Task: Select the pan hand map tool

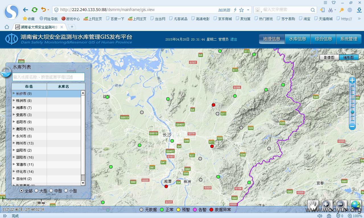Action: click(313, 205)
